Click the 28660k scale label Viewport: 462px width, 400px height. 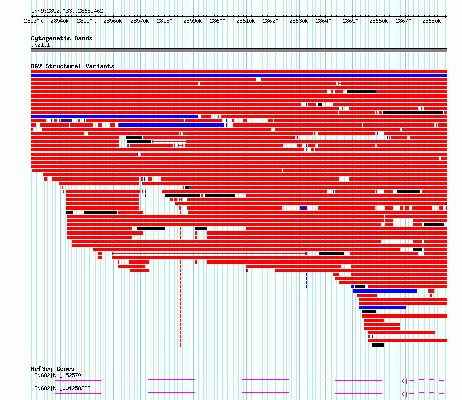click(x=378, y=21)
